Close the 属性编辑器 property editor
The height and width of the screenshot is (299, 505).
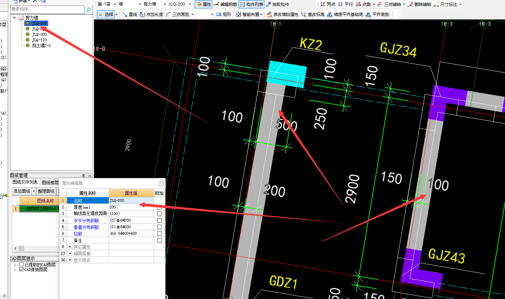162,183
